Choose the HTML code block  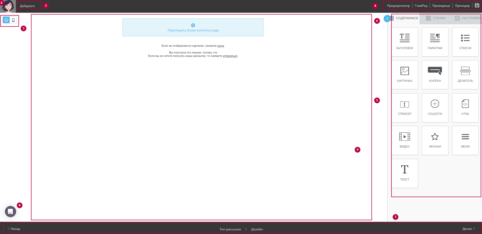click(465, 108)
